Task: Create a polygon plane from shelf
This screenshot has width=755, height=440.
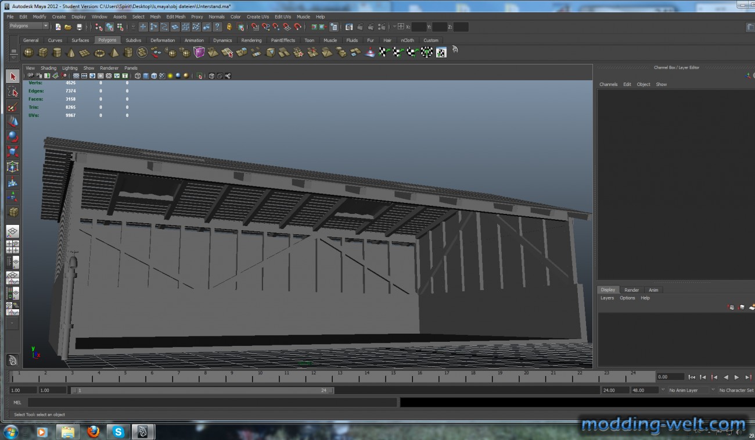Action: point(85,53)
